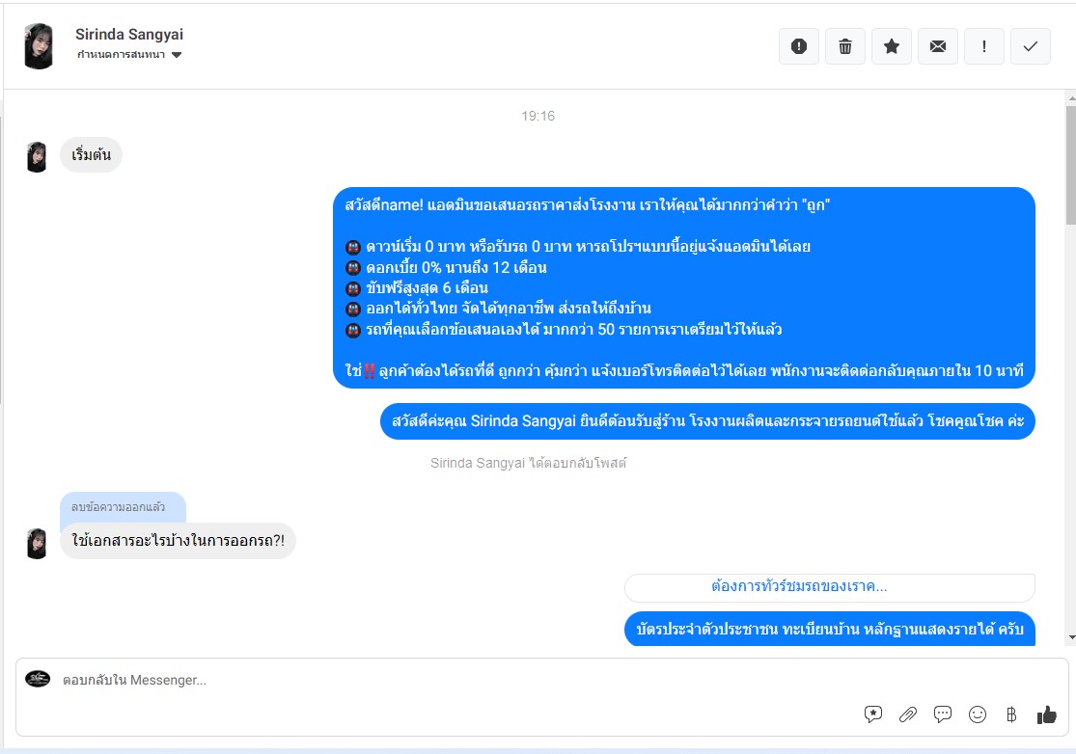Mark conversation unread with envelope icon

(938, 46)
